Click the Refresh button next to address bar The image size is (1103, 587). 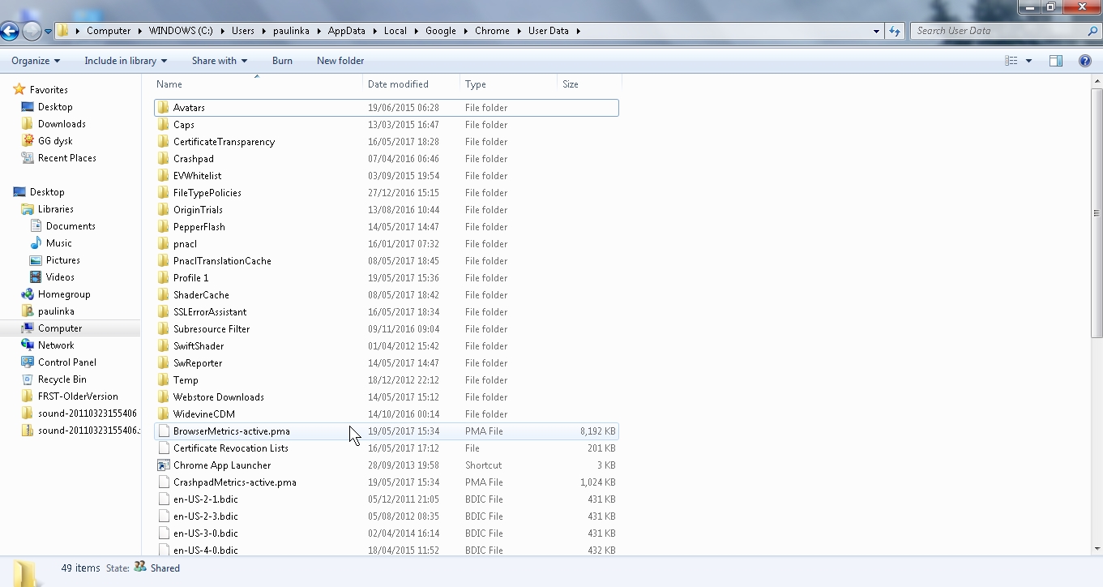[x=895, y=31]
